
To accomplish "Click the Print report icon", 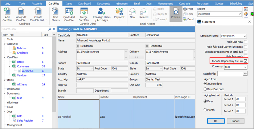I will 185,9.
